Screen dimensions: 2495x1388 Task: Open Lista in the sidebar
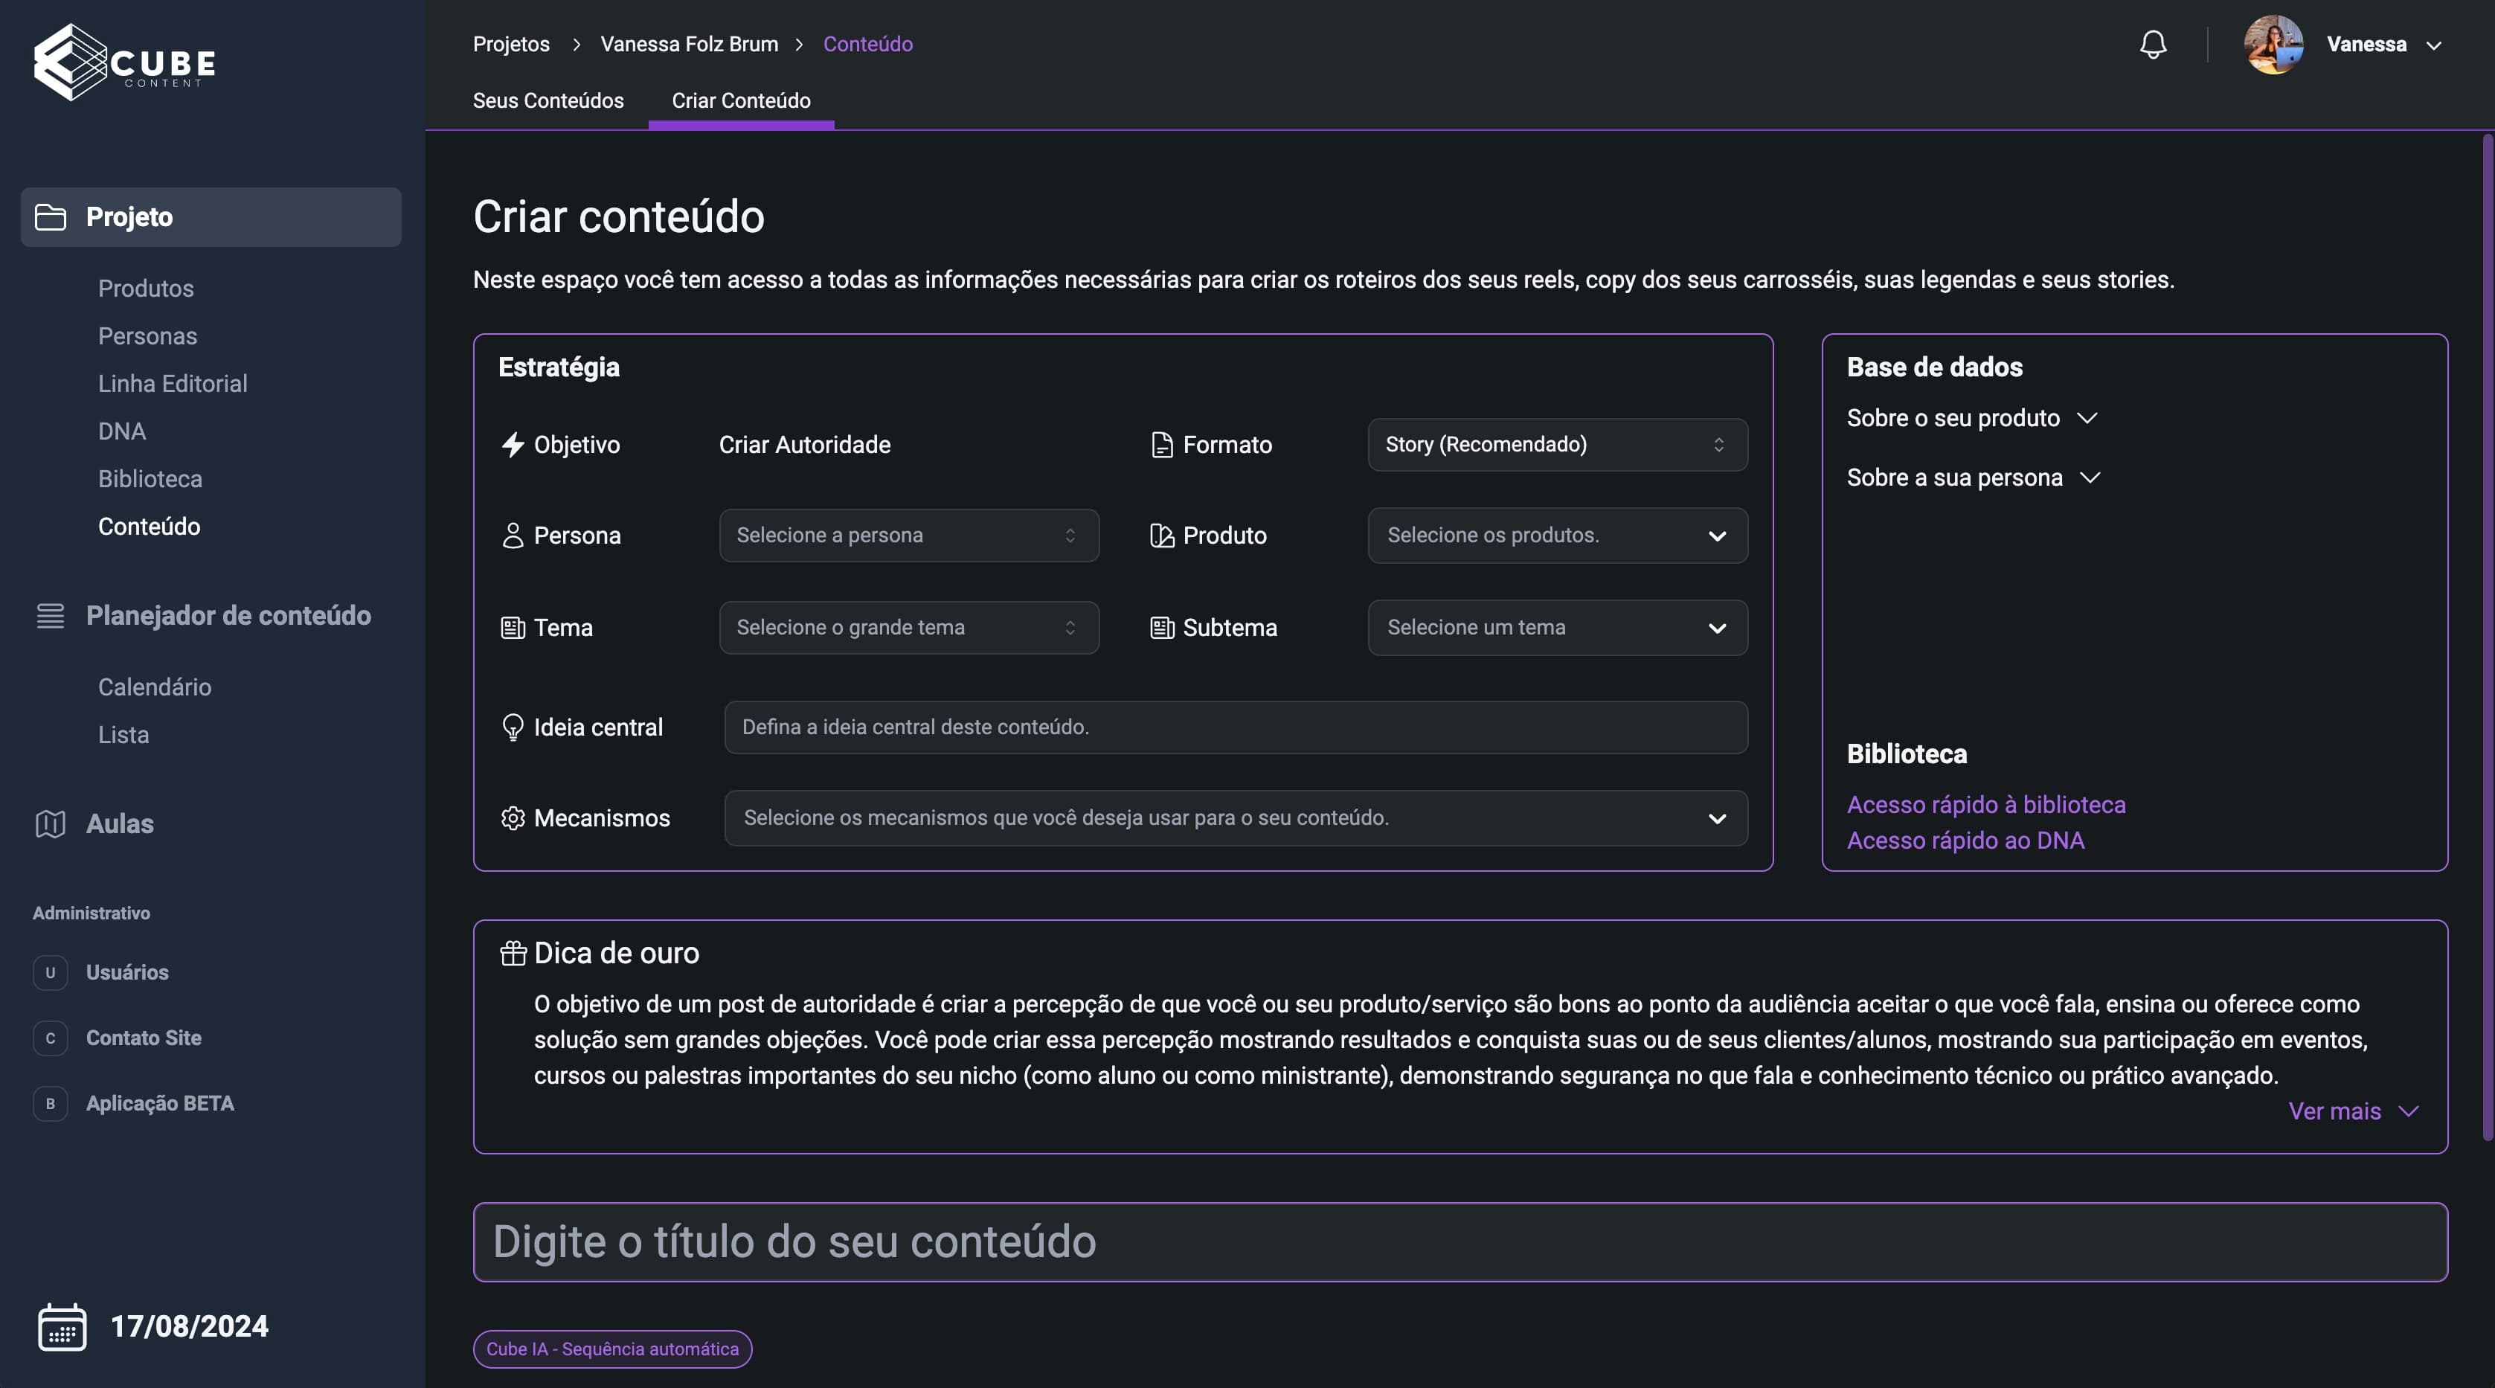[123, 734]
